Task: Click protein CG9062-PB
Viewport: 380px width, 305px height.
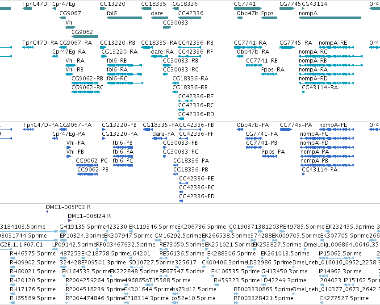Action: [93, 170]
